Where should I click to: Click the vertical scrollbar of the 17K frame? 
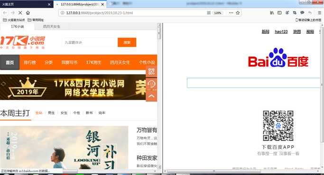pyautogui.click(x=159, y=97)
